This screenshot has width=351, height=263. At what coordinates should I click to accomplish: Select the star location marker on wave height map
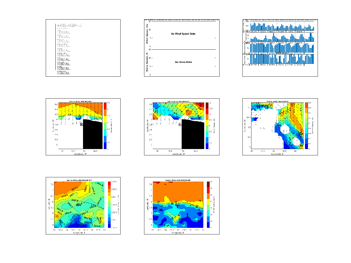(81, 124)
